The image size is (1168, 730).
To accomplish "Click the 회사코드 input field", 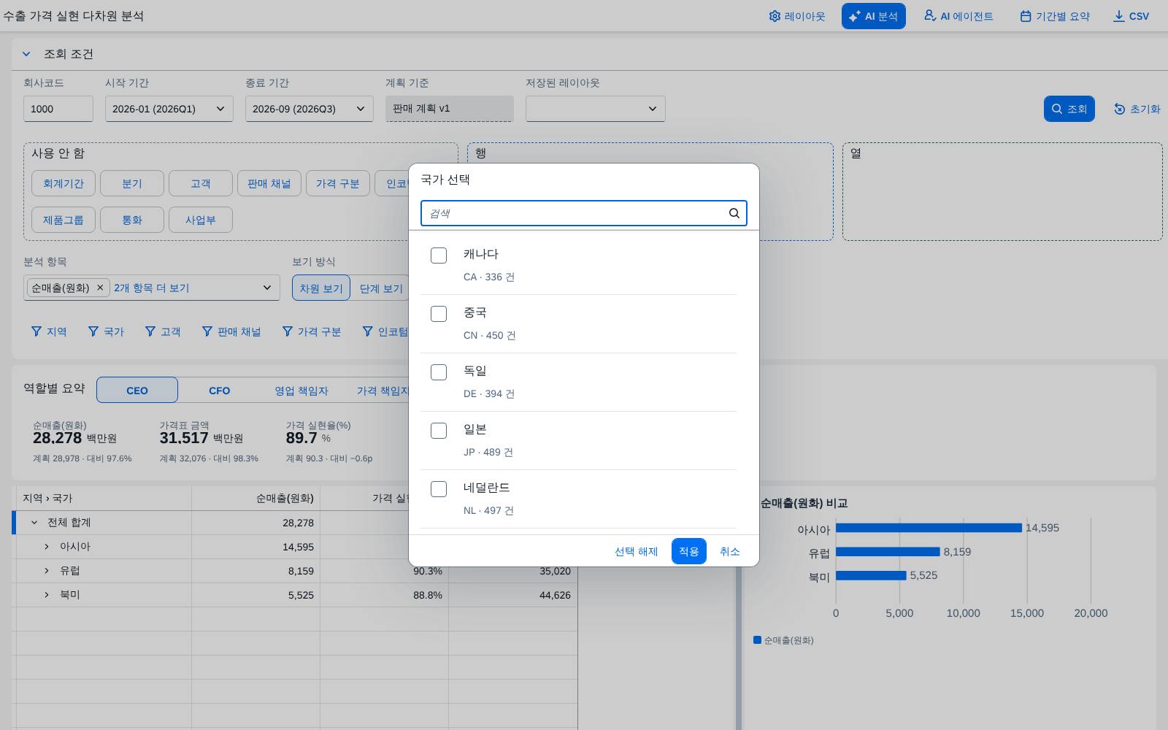I will (58, 109).
